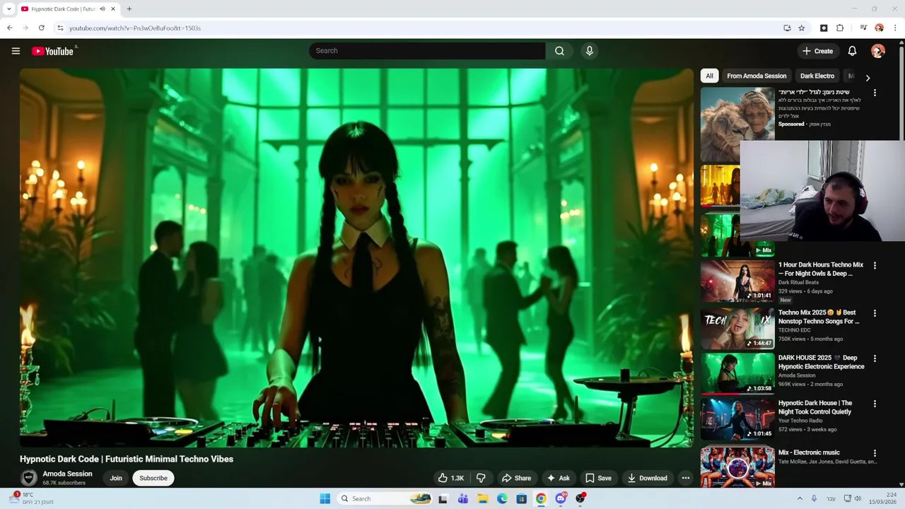The image size is (905, 509).
Task: Share the video
Action: point(516,478)
